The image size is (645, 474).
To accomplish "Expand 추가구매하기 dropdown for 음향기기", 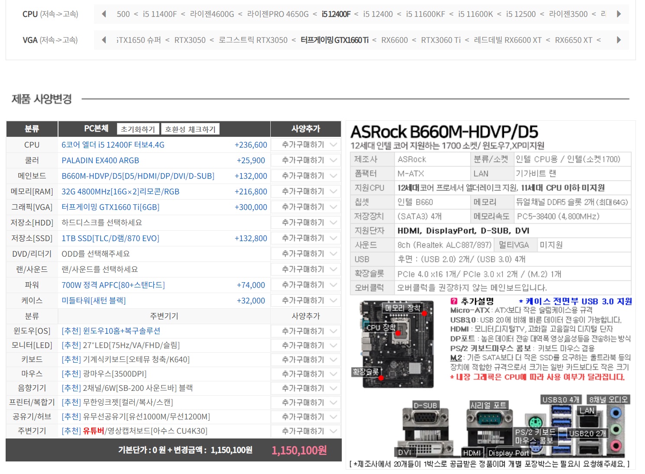I will tap(306, 388).
